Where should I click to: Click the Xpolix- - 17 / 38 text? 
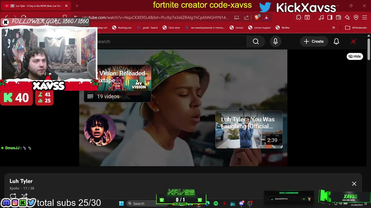22,188
